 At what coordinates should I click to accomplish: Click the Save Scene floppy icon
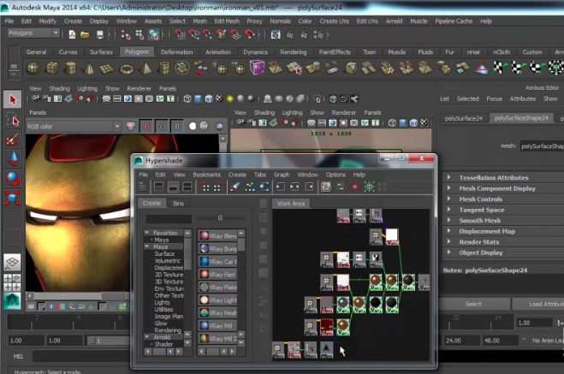coord(99,34)
